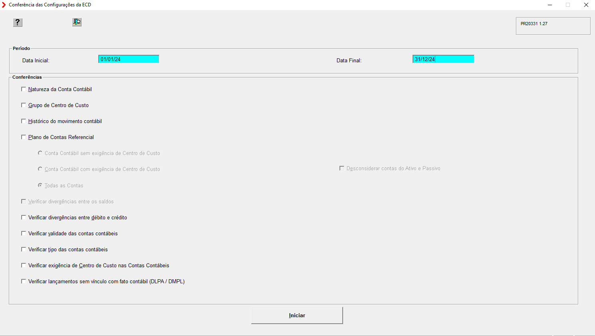Image resolution: width=595 pixels, height=336 pixels.
Task: Click the PR20331 1.27 version box
Action: (553, 26)
